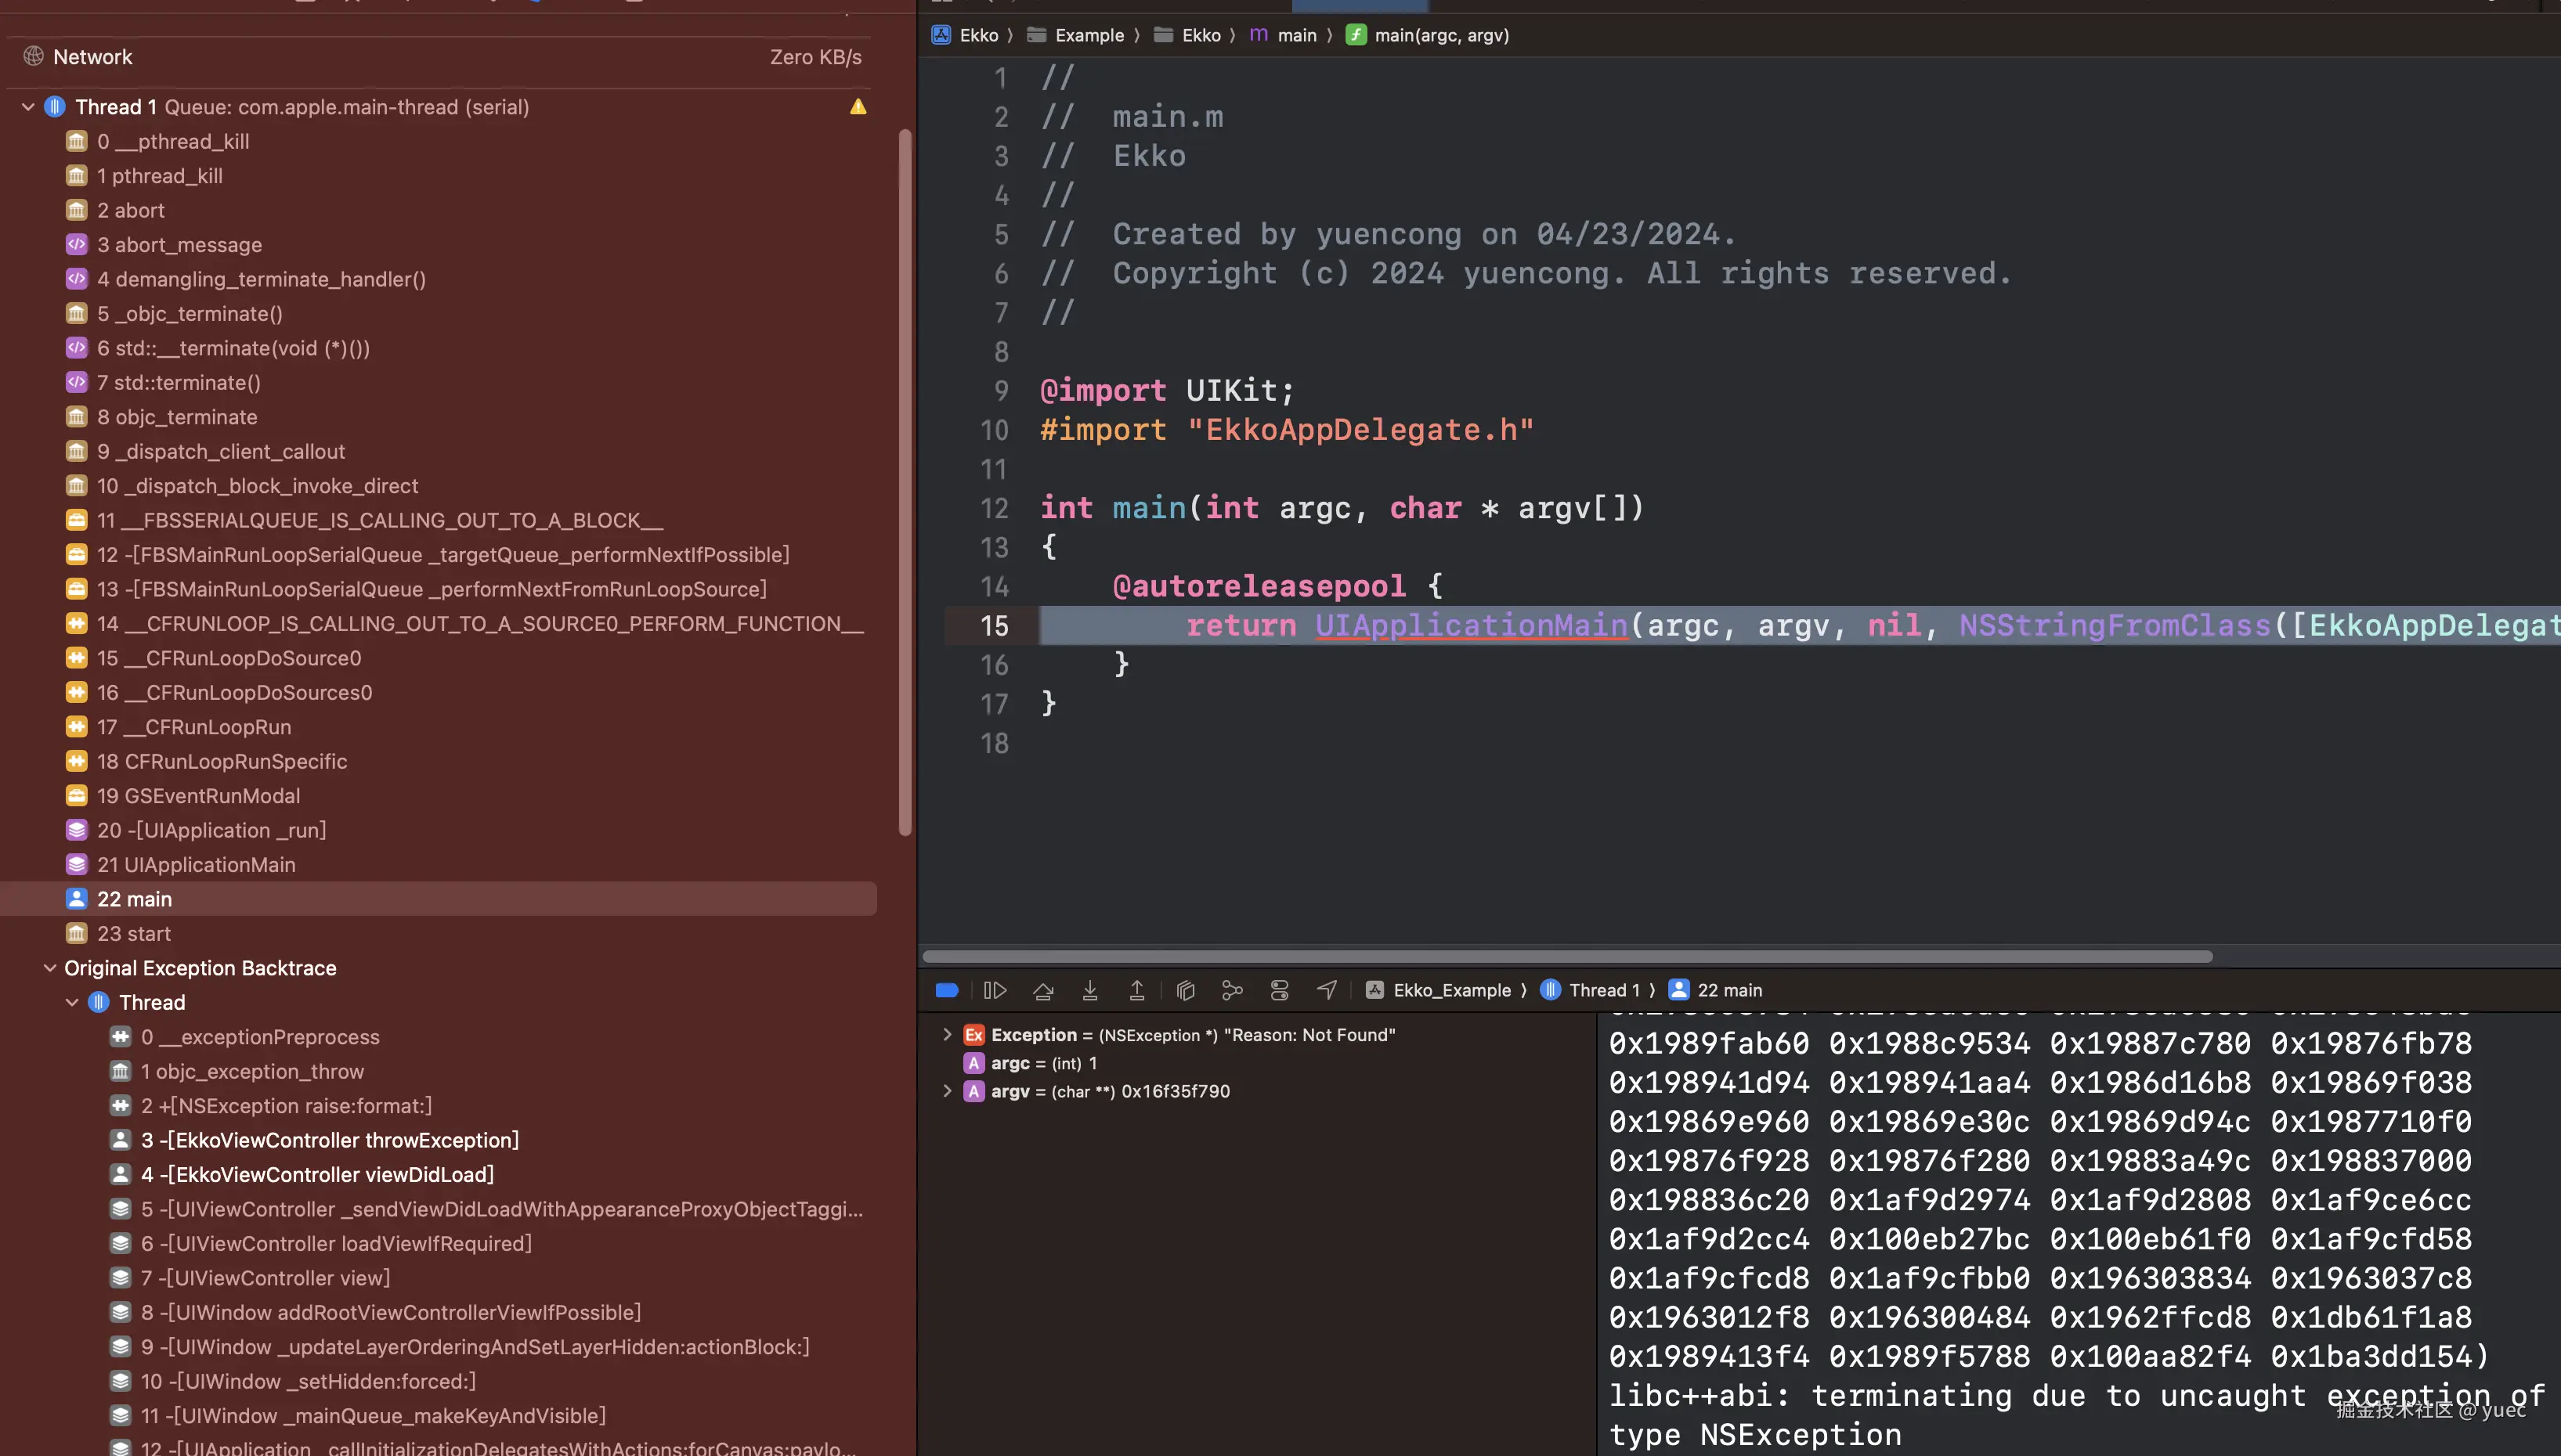Screen dimensions: 2561x1456
Task: Open the Network gauge row
Action: pyautogui.click(x=92, y=57)
